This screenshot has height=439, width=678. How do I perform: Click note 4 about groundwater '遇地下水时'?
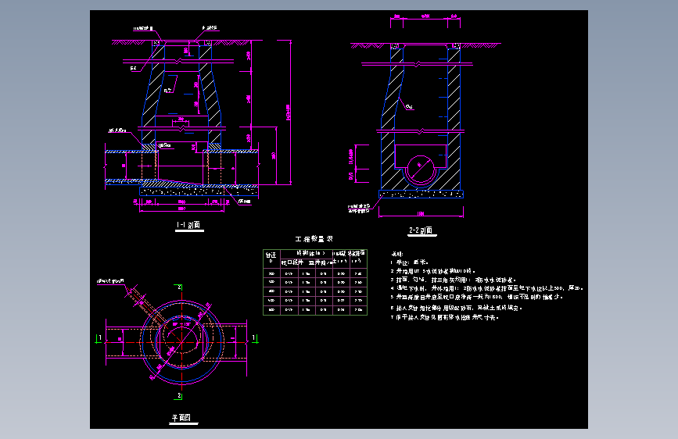click(x=487, y=288)
